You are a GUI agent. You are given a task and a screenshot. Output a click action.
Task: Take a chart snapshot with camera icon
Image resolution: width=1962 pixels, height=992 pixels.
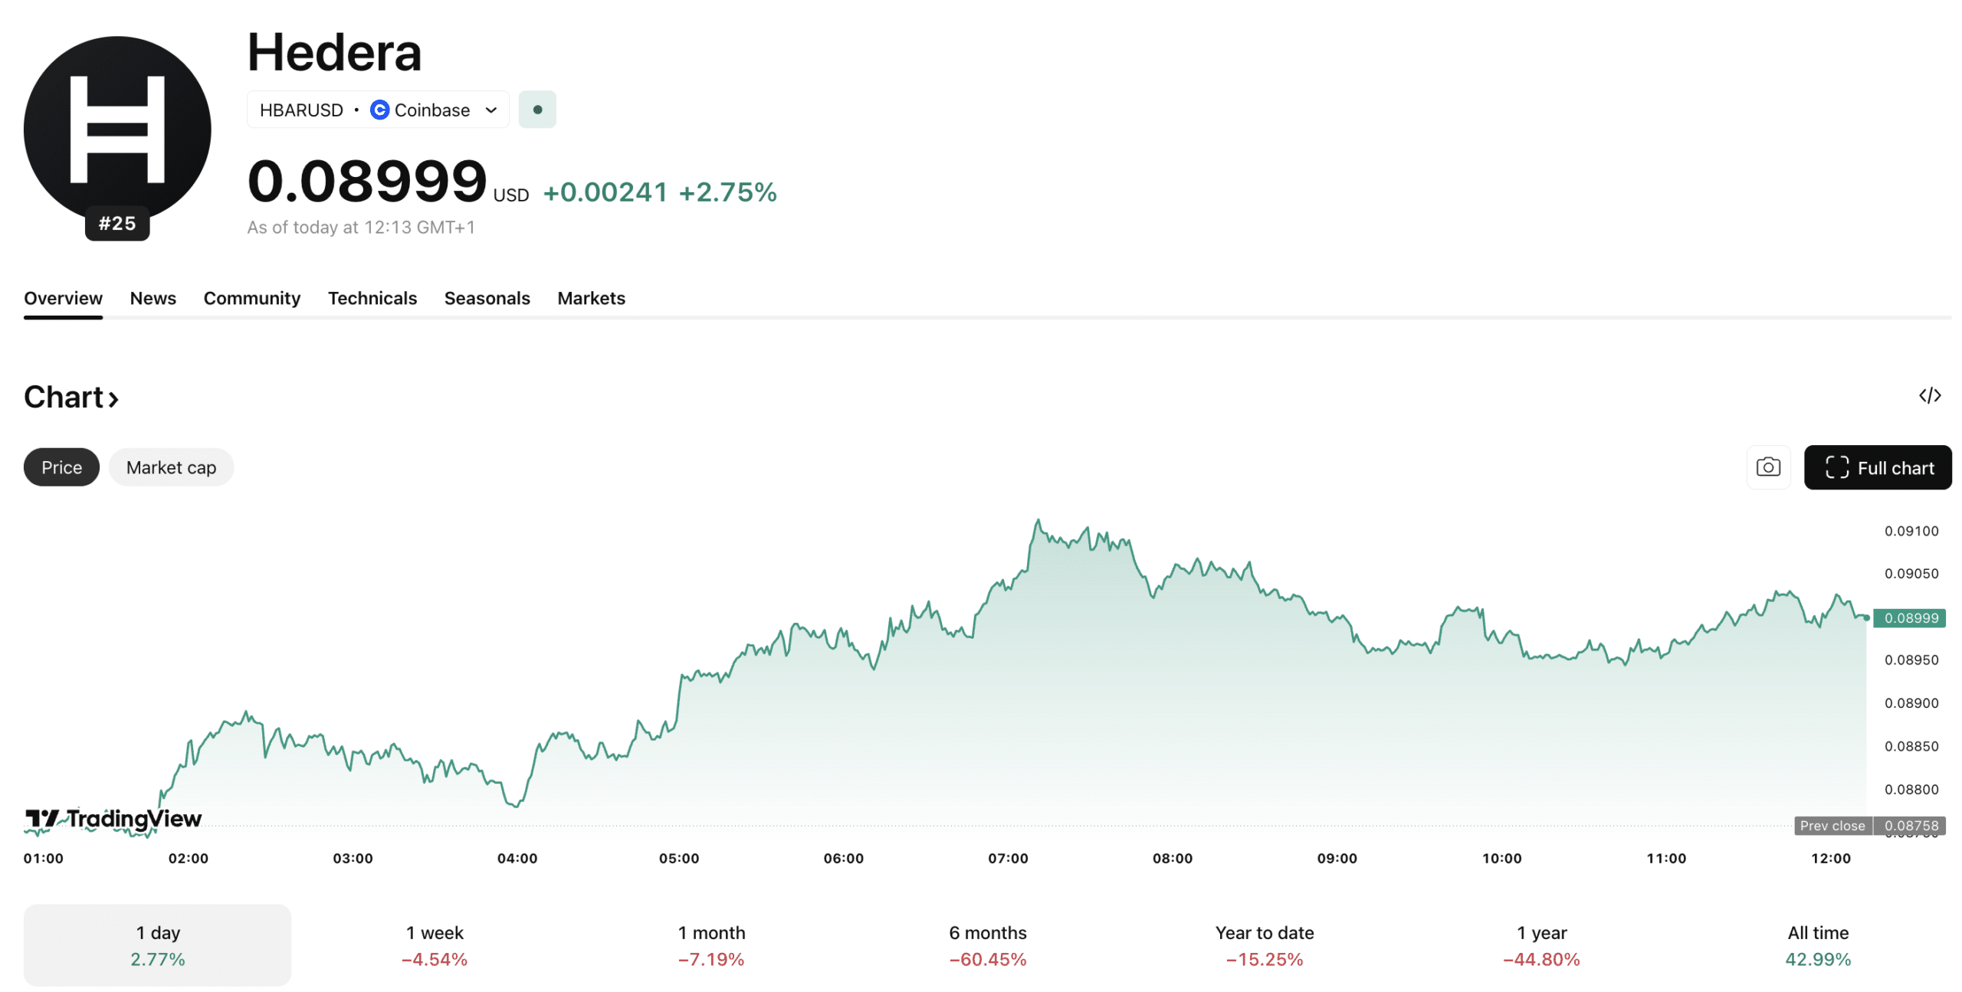click(x=1767, y=467)
